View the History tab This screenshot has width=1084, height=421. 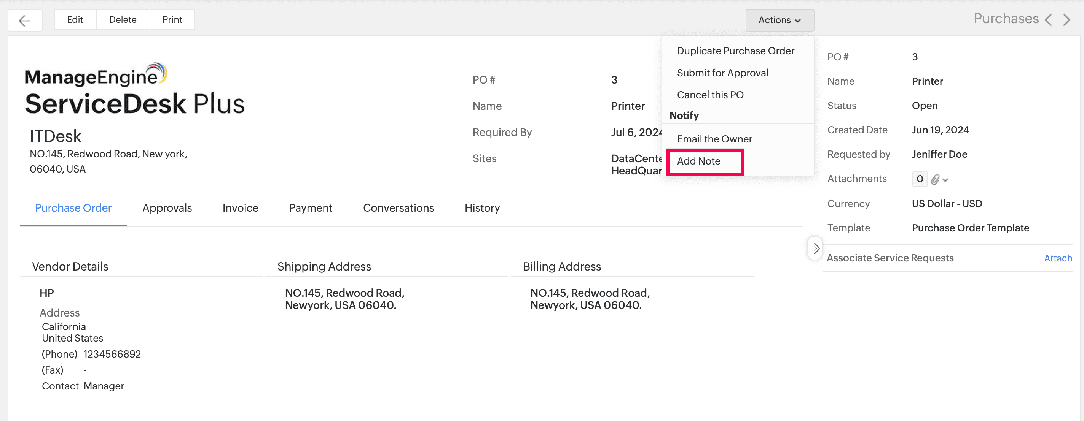[x=482, y=208]
